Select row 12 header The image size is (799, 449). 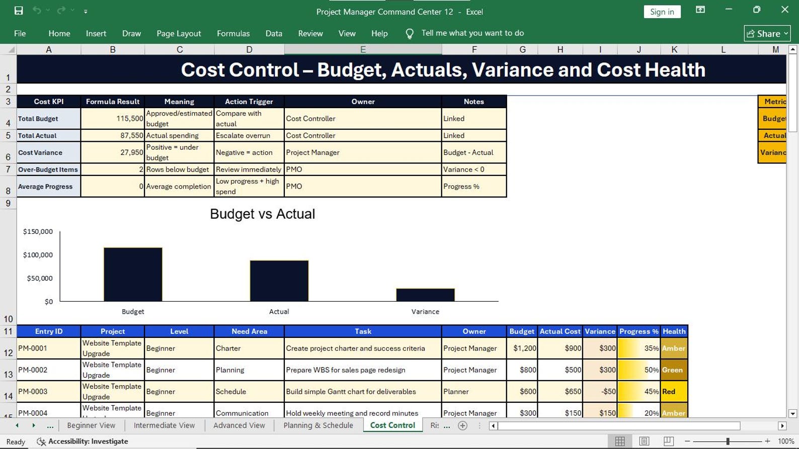8,348
